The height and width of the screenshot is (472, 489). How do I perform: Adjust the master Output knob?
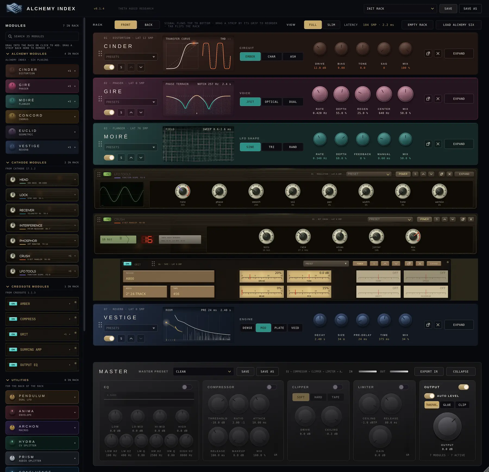click(x=447, y=427)
